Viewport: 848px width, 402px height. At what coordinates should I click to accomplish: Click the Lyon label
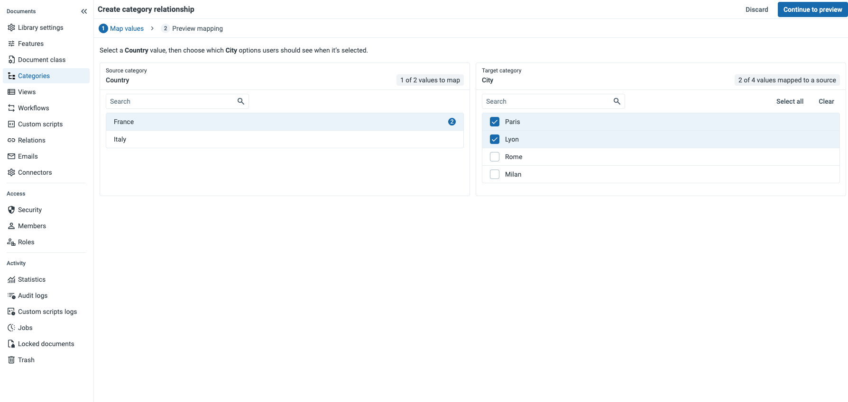(512, 139)
